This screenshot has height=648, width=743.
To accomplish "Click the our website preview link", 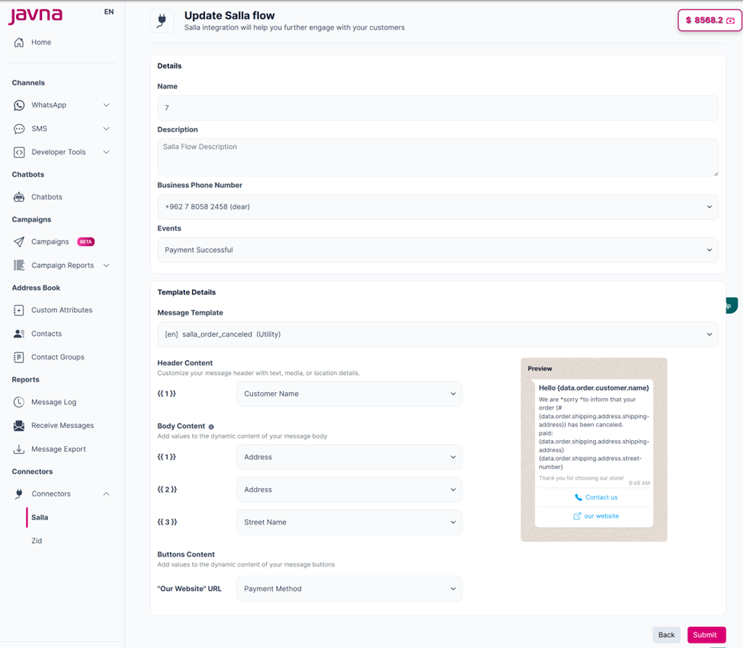I will (594, 516).
